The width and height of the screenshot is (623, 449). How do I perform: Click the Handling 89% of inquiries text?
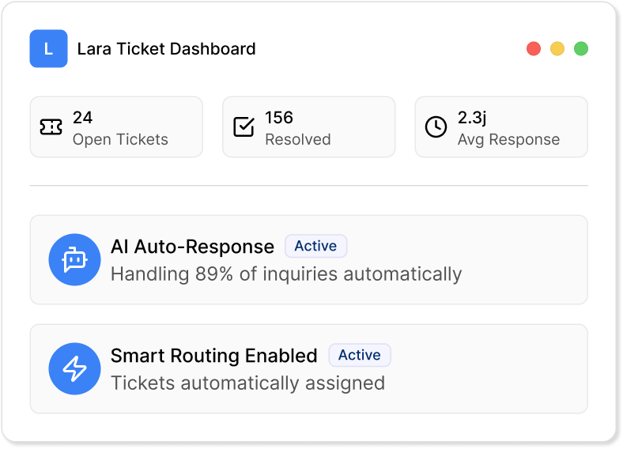(x=285, y=274)
